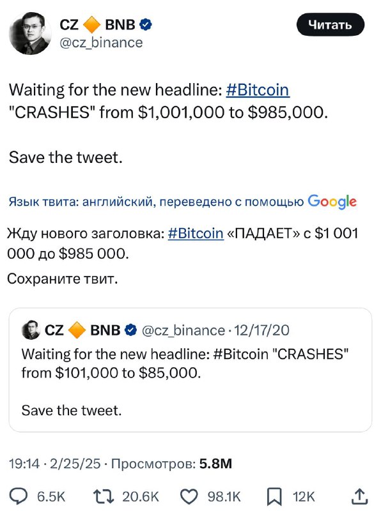Image resolution: width=381 pixels, height=511 pixels.
Task: Click the @cz_binance handle under the name
Action: [101, 43]
